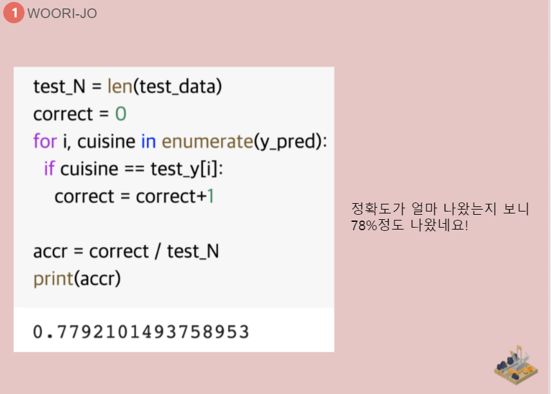Click the test_N variable on the first line
This screenshot has width=551, height=394.
(55, 86)
